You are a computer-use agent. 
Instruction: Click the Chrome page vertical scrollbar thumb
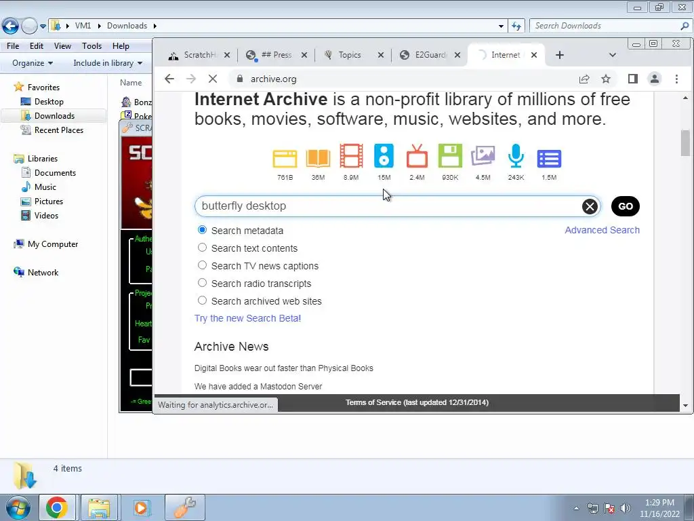[685, 142]
